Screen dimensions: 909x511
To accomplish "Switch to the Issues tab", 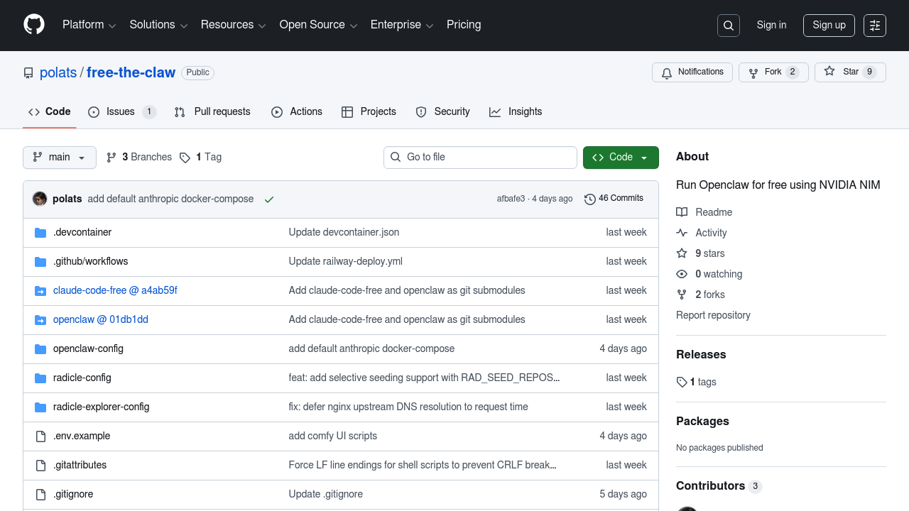I will pyautogui.click(x=121, y=112).
